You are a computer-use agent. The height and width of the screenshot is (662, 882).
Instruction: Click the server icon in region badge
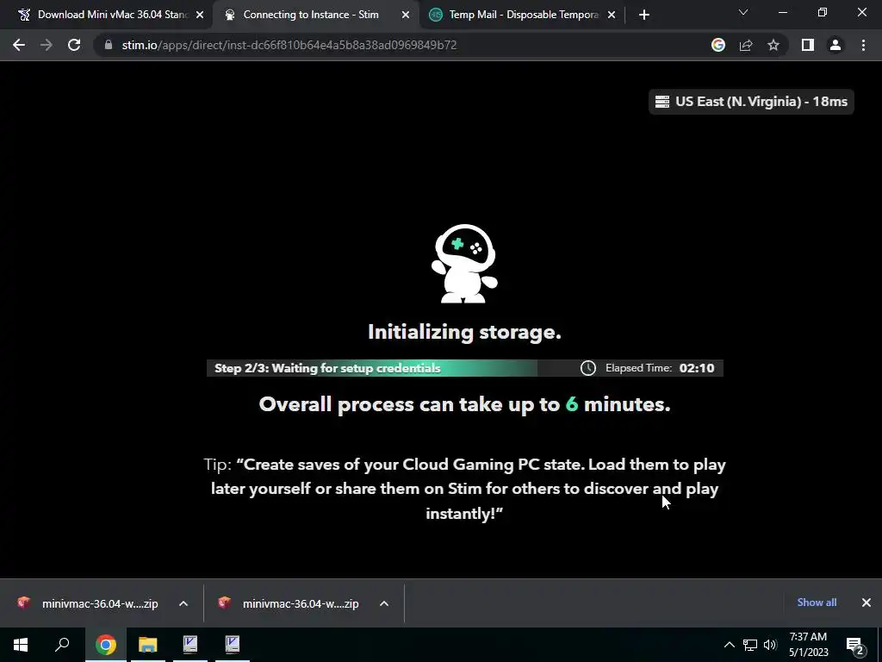tap(662, 102)
